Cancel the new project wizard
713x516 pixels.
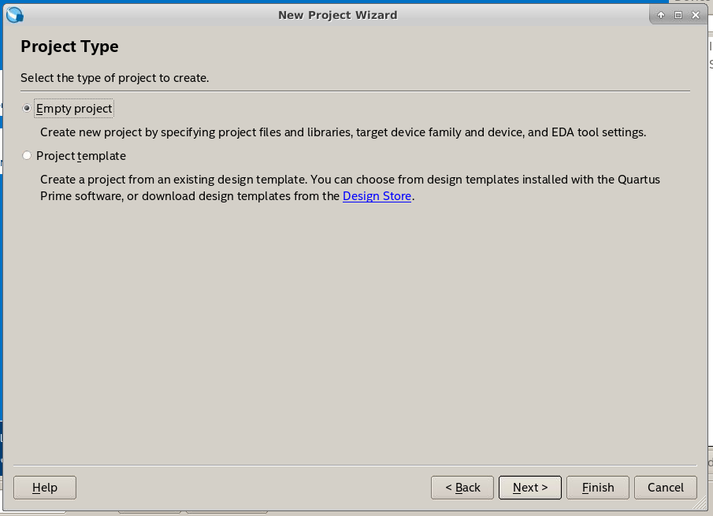666,488
